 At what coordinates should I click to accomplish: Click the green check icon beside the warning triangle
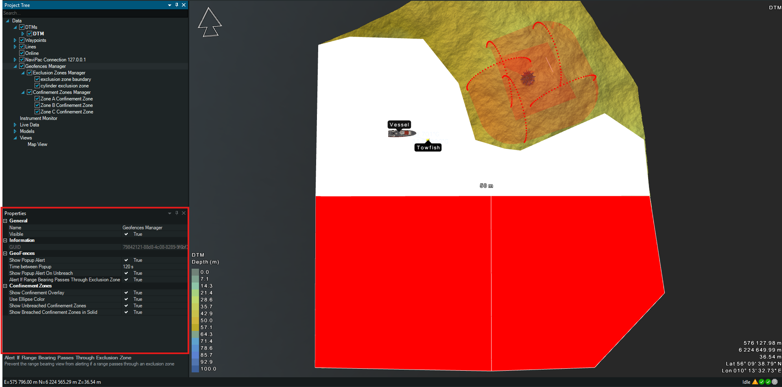click(x=762, y=382)
